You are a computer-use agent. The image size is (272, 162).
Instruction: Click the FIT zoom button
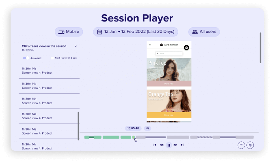[x=241, y=145]
